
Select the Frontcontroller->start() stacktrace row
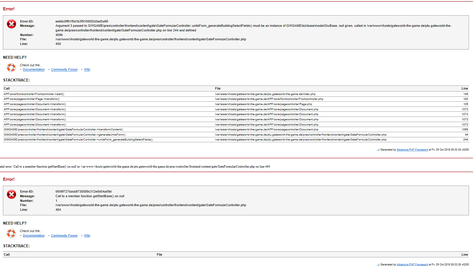click(34, 94)
